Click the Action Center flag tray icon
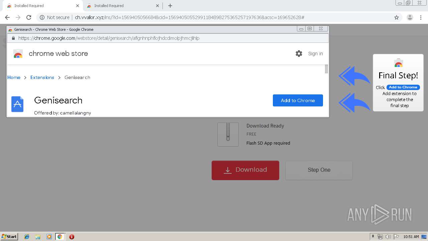The width and height of the screenshot is (428, 241). pyautogui.click(x=396, y=237)
